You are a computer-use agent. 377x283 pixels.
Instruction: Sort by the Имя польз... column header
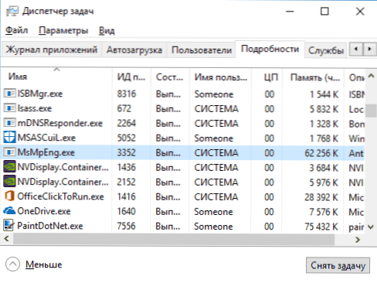click(220, 77)
